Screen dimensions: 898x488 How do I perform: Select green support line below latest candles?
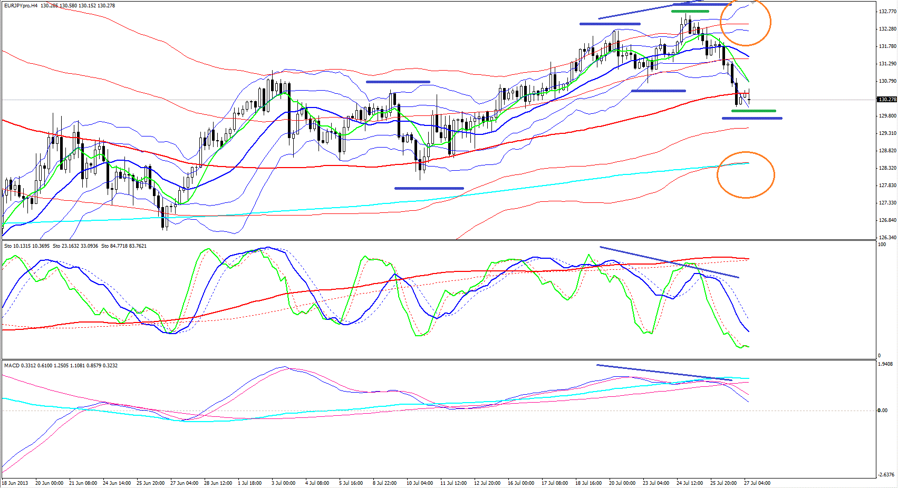[754, 111]
